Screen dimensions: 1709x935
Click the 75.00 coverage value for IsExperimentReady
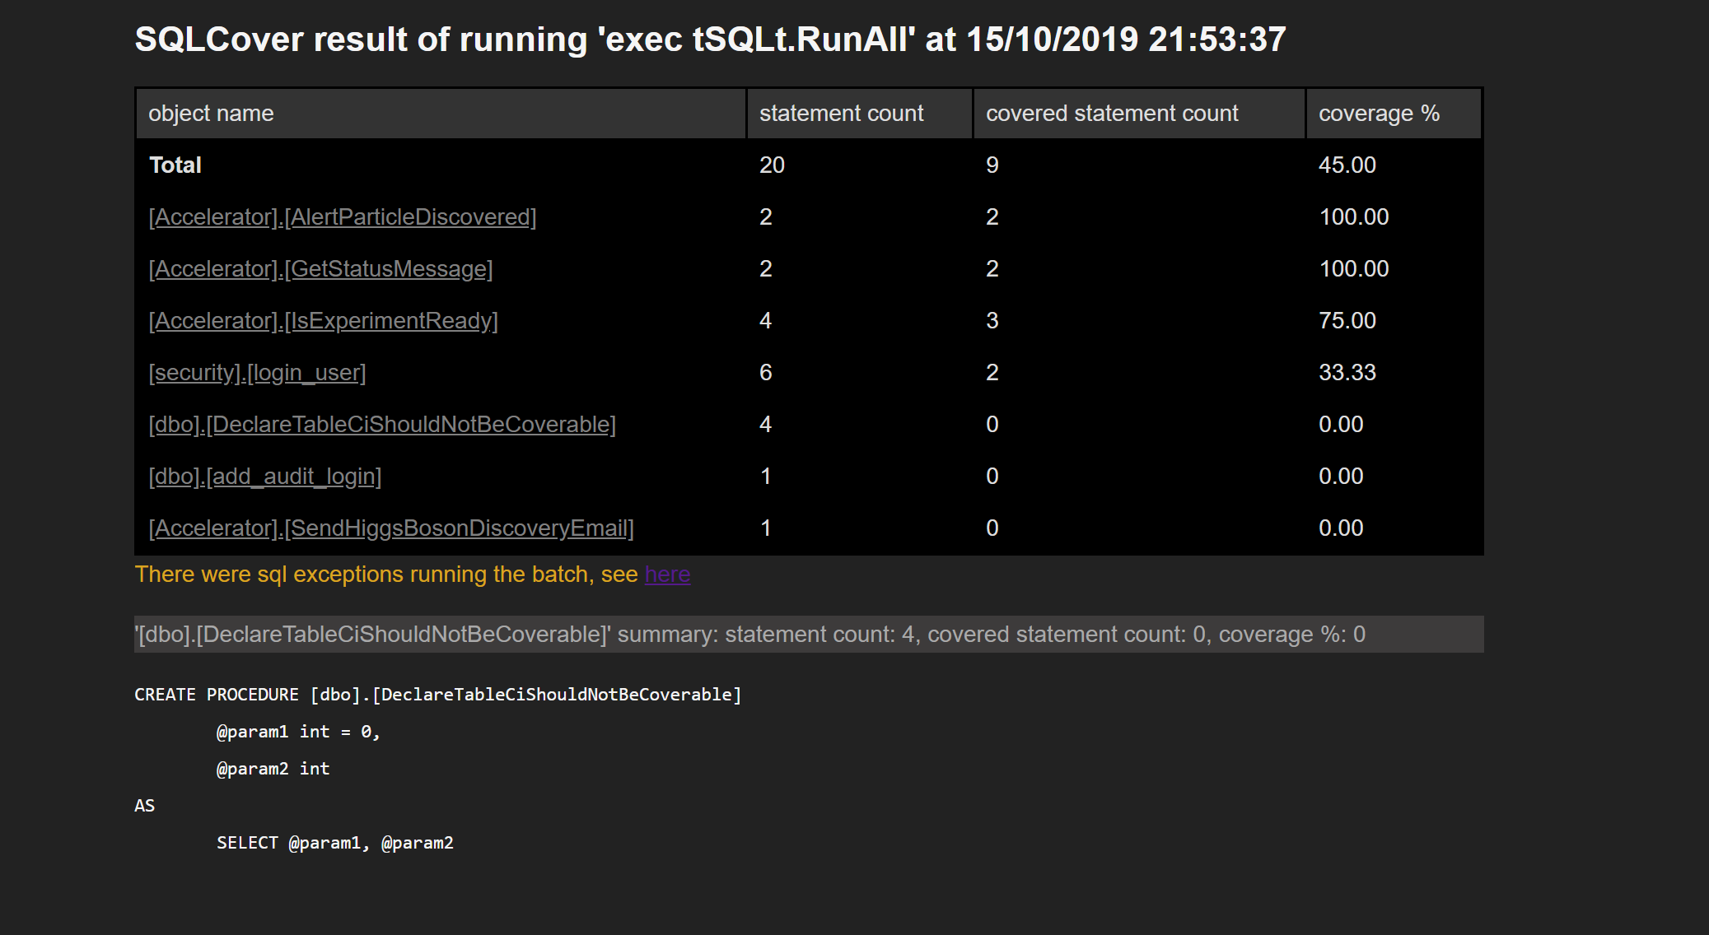[x=1347, y=321]
